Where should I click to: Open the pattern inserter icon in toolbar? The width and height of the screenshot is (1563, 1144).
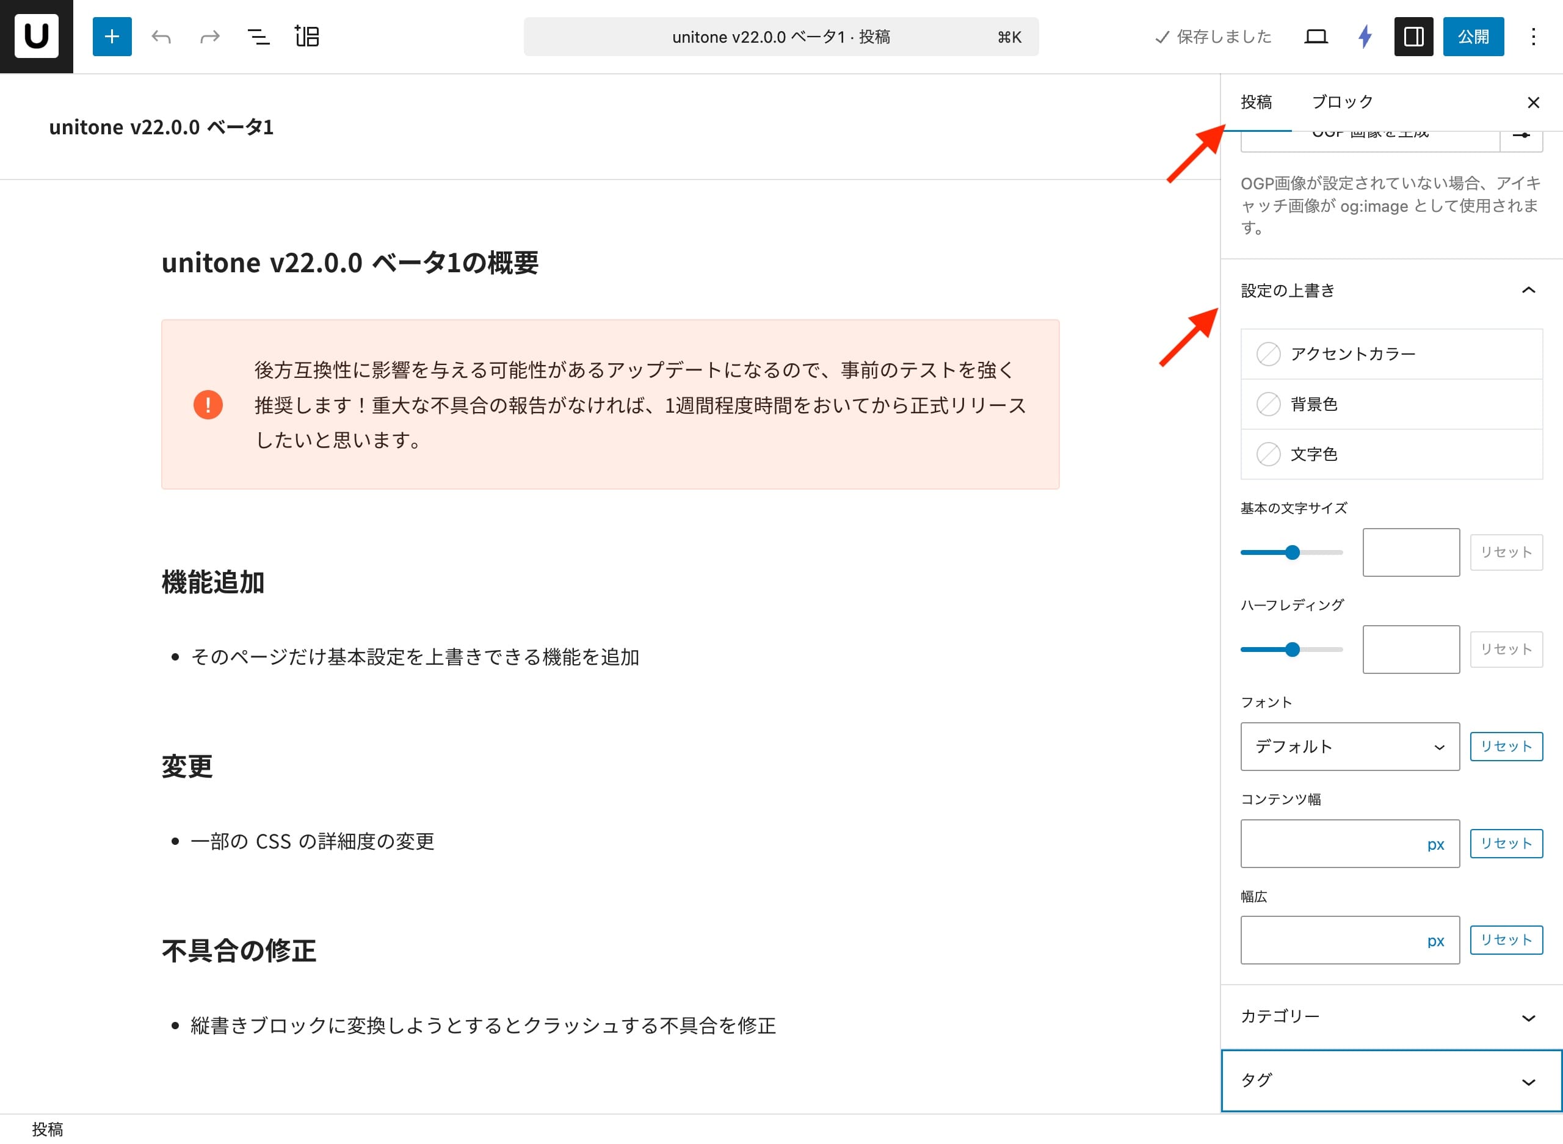(306, 37)
